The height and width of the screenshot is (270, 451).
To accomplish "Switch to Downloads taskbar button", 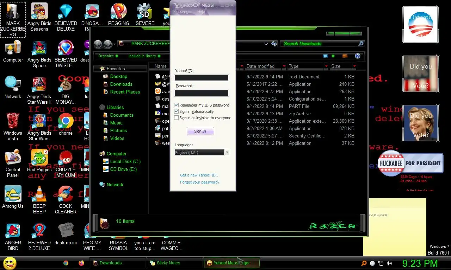I will (118, 263).
